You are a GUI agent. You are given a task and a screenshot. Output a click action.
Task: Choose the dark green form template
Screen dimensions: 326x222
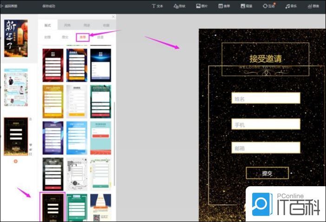(x=101, y=102)
